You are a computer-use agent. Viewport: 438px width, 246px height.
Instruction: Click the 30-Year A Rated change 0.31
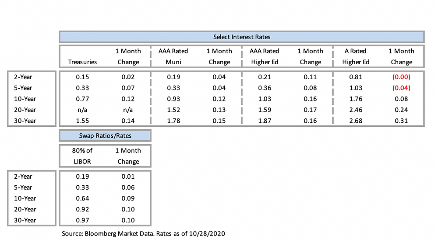pyautogui.click(x=401, y=121)
